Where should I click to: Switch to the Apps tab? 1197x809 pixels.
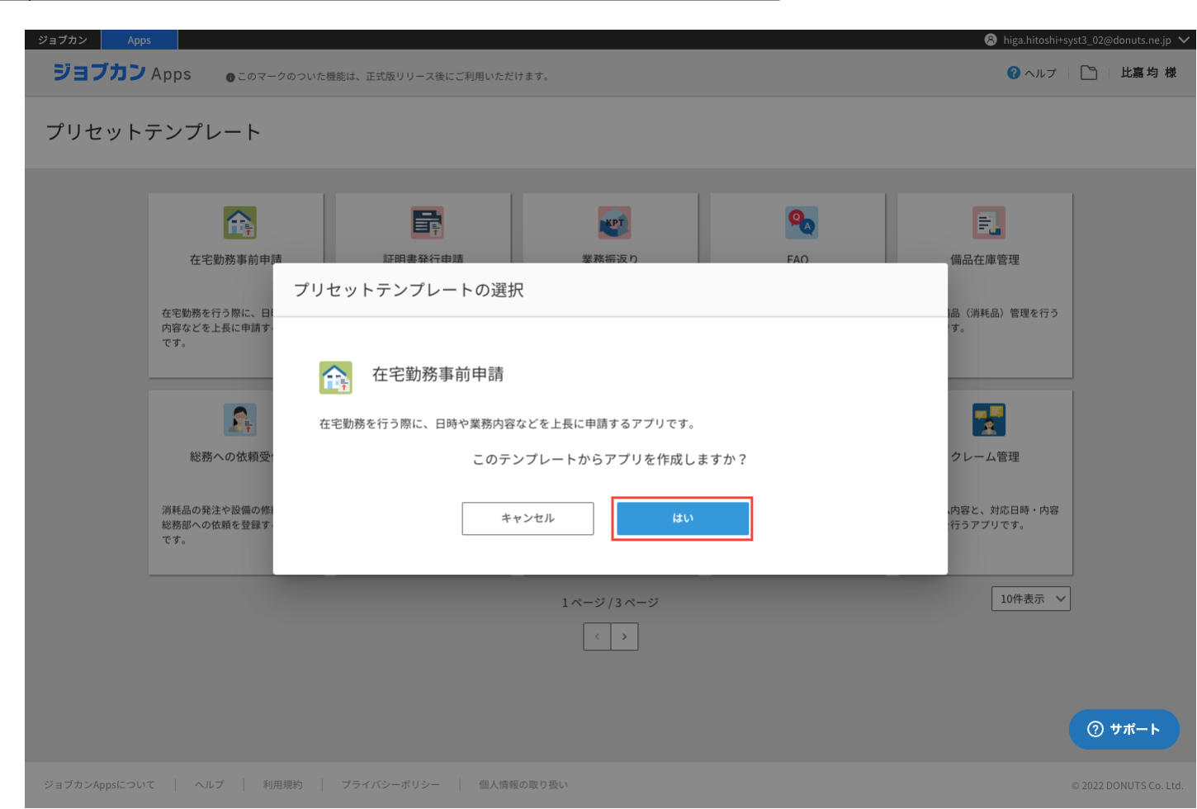point(140,40)
